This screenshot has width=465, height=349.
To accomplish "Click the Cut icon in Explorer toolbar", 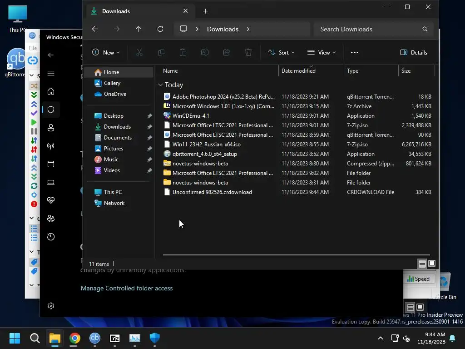I will tap(139, 53).
